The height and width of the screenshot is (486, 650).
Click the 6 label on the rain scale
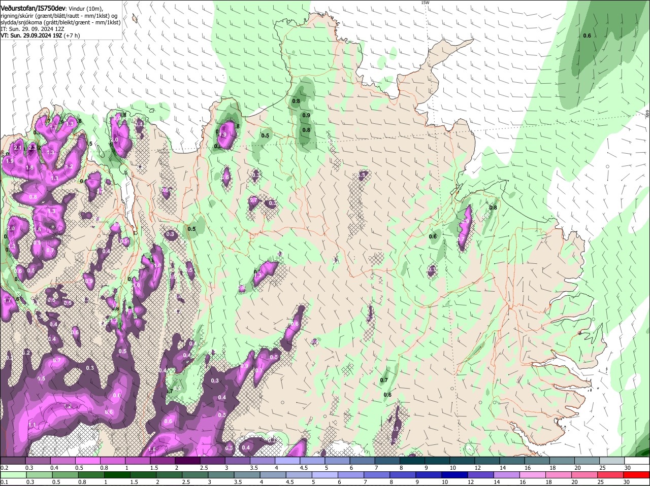(x=339, y=482)
